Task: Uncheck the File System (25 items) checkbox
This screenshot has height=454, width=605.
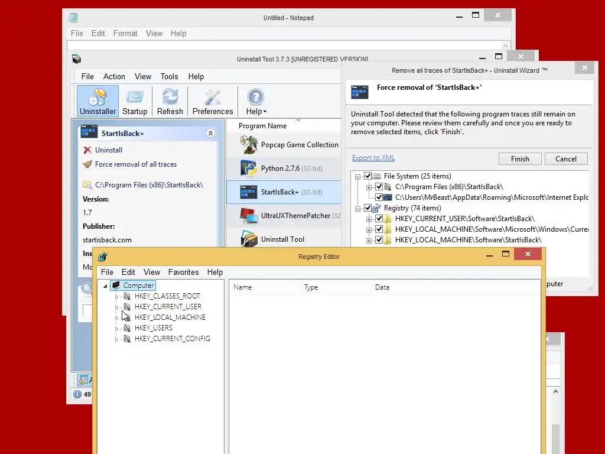Action: [x=367, y=176]
